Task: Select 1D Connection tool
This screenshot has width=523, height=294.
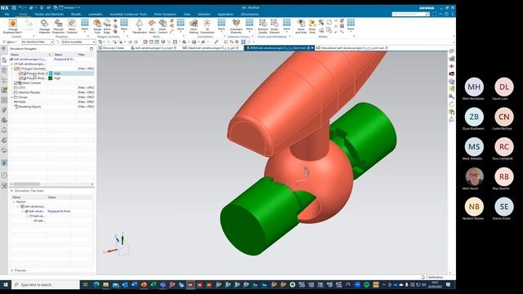Action: (x=207, y=26)
